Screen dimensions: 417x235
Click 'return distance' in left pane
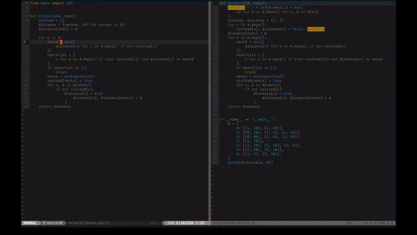(x=55, y=106)
